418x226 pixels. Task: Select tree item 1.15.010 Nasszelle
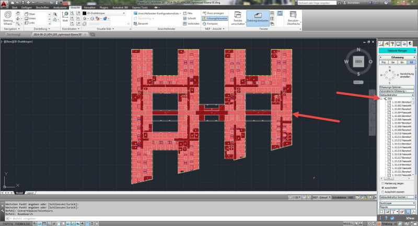click(400, 134)
